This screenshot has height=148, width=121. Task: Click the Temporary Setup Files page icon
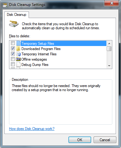coord(18,43)
